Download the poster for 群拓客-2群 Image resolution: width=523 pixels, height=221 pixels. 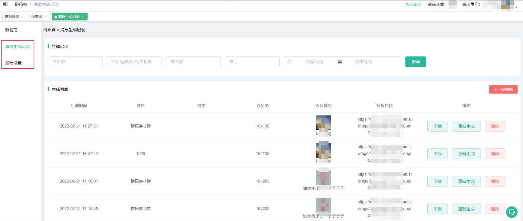pos(438,126)
